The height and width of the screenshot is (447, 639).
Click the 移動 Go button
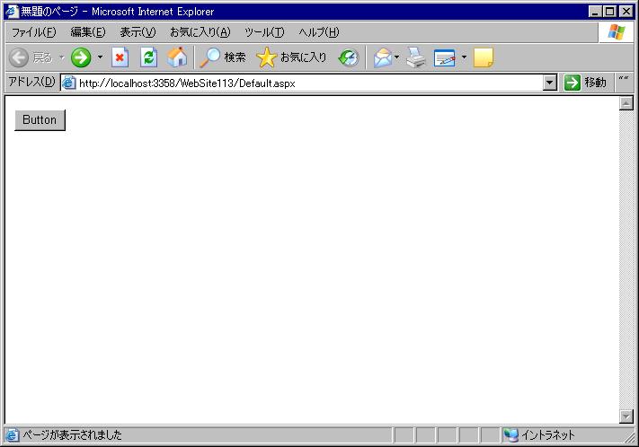585,83
